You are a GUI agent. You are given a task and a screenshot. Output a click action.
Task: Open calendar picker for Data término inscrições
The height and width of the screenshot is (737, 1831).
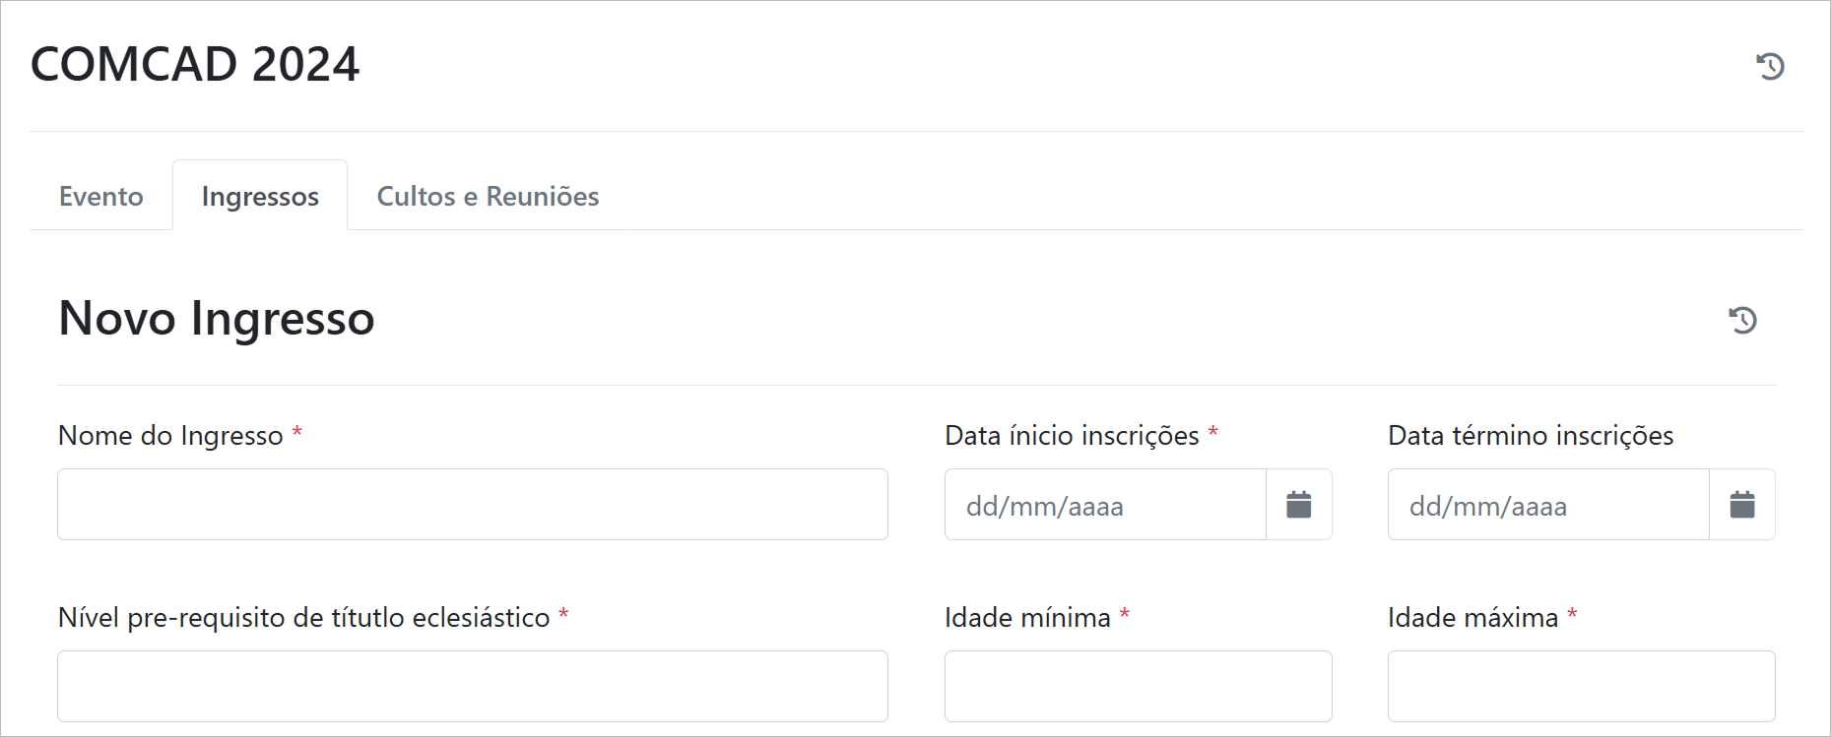coord(1741,505)
